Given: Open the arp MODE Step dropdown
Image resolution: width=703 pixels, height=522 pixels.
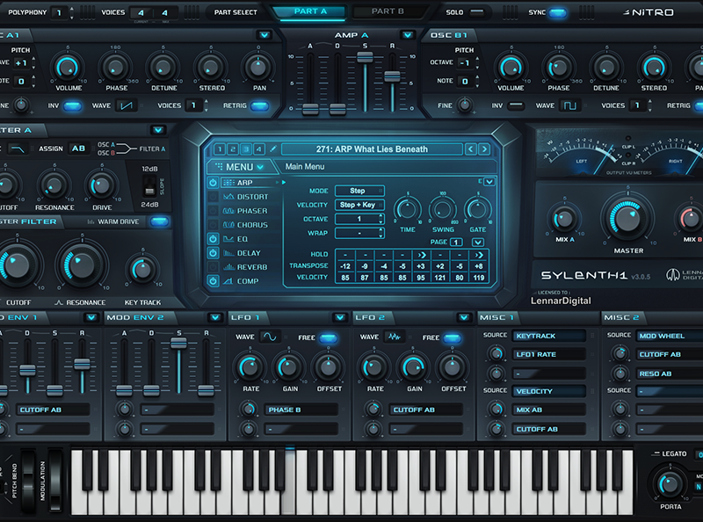Looking at the screenshot, I should pos(359,191).
